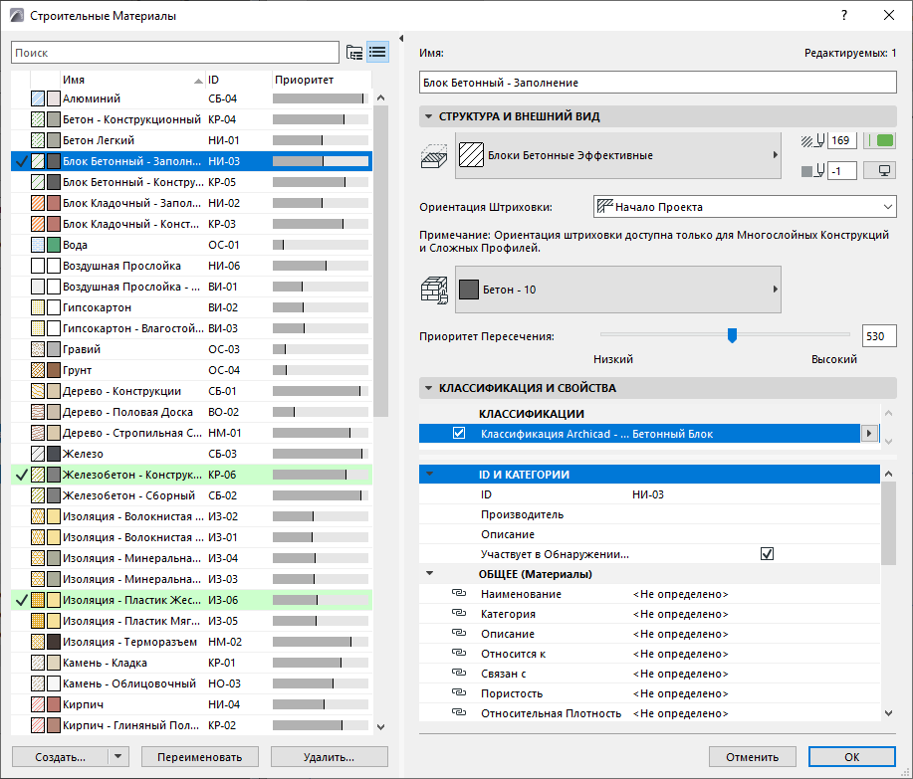Click the window background pen monitor icon

click(881, 171)
